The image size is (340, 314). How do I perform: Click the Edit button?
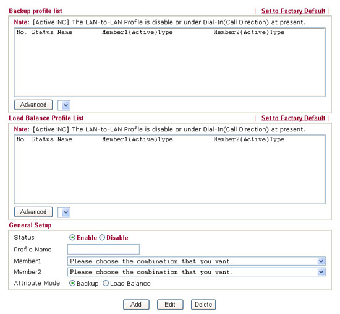(x=170, y=305)
